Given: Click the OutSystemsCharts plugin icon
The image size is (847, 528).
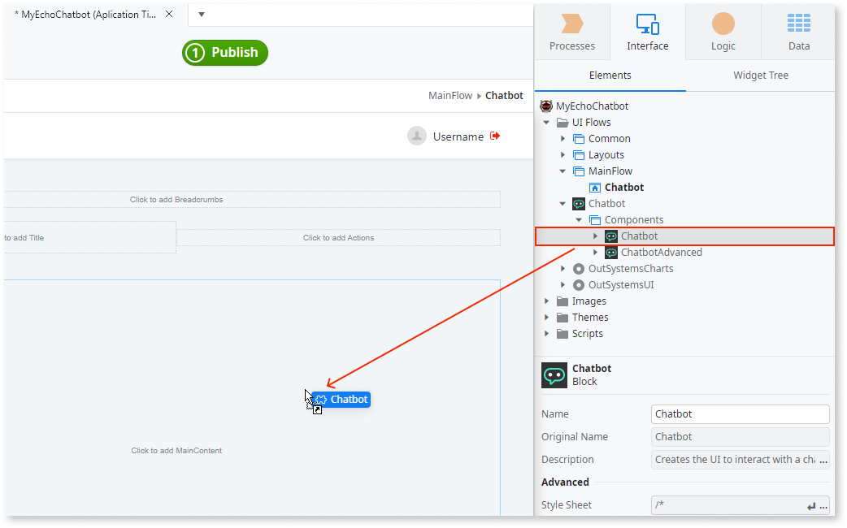Looking at the screenshot, I should [577, 268].
